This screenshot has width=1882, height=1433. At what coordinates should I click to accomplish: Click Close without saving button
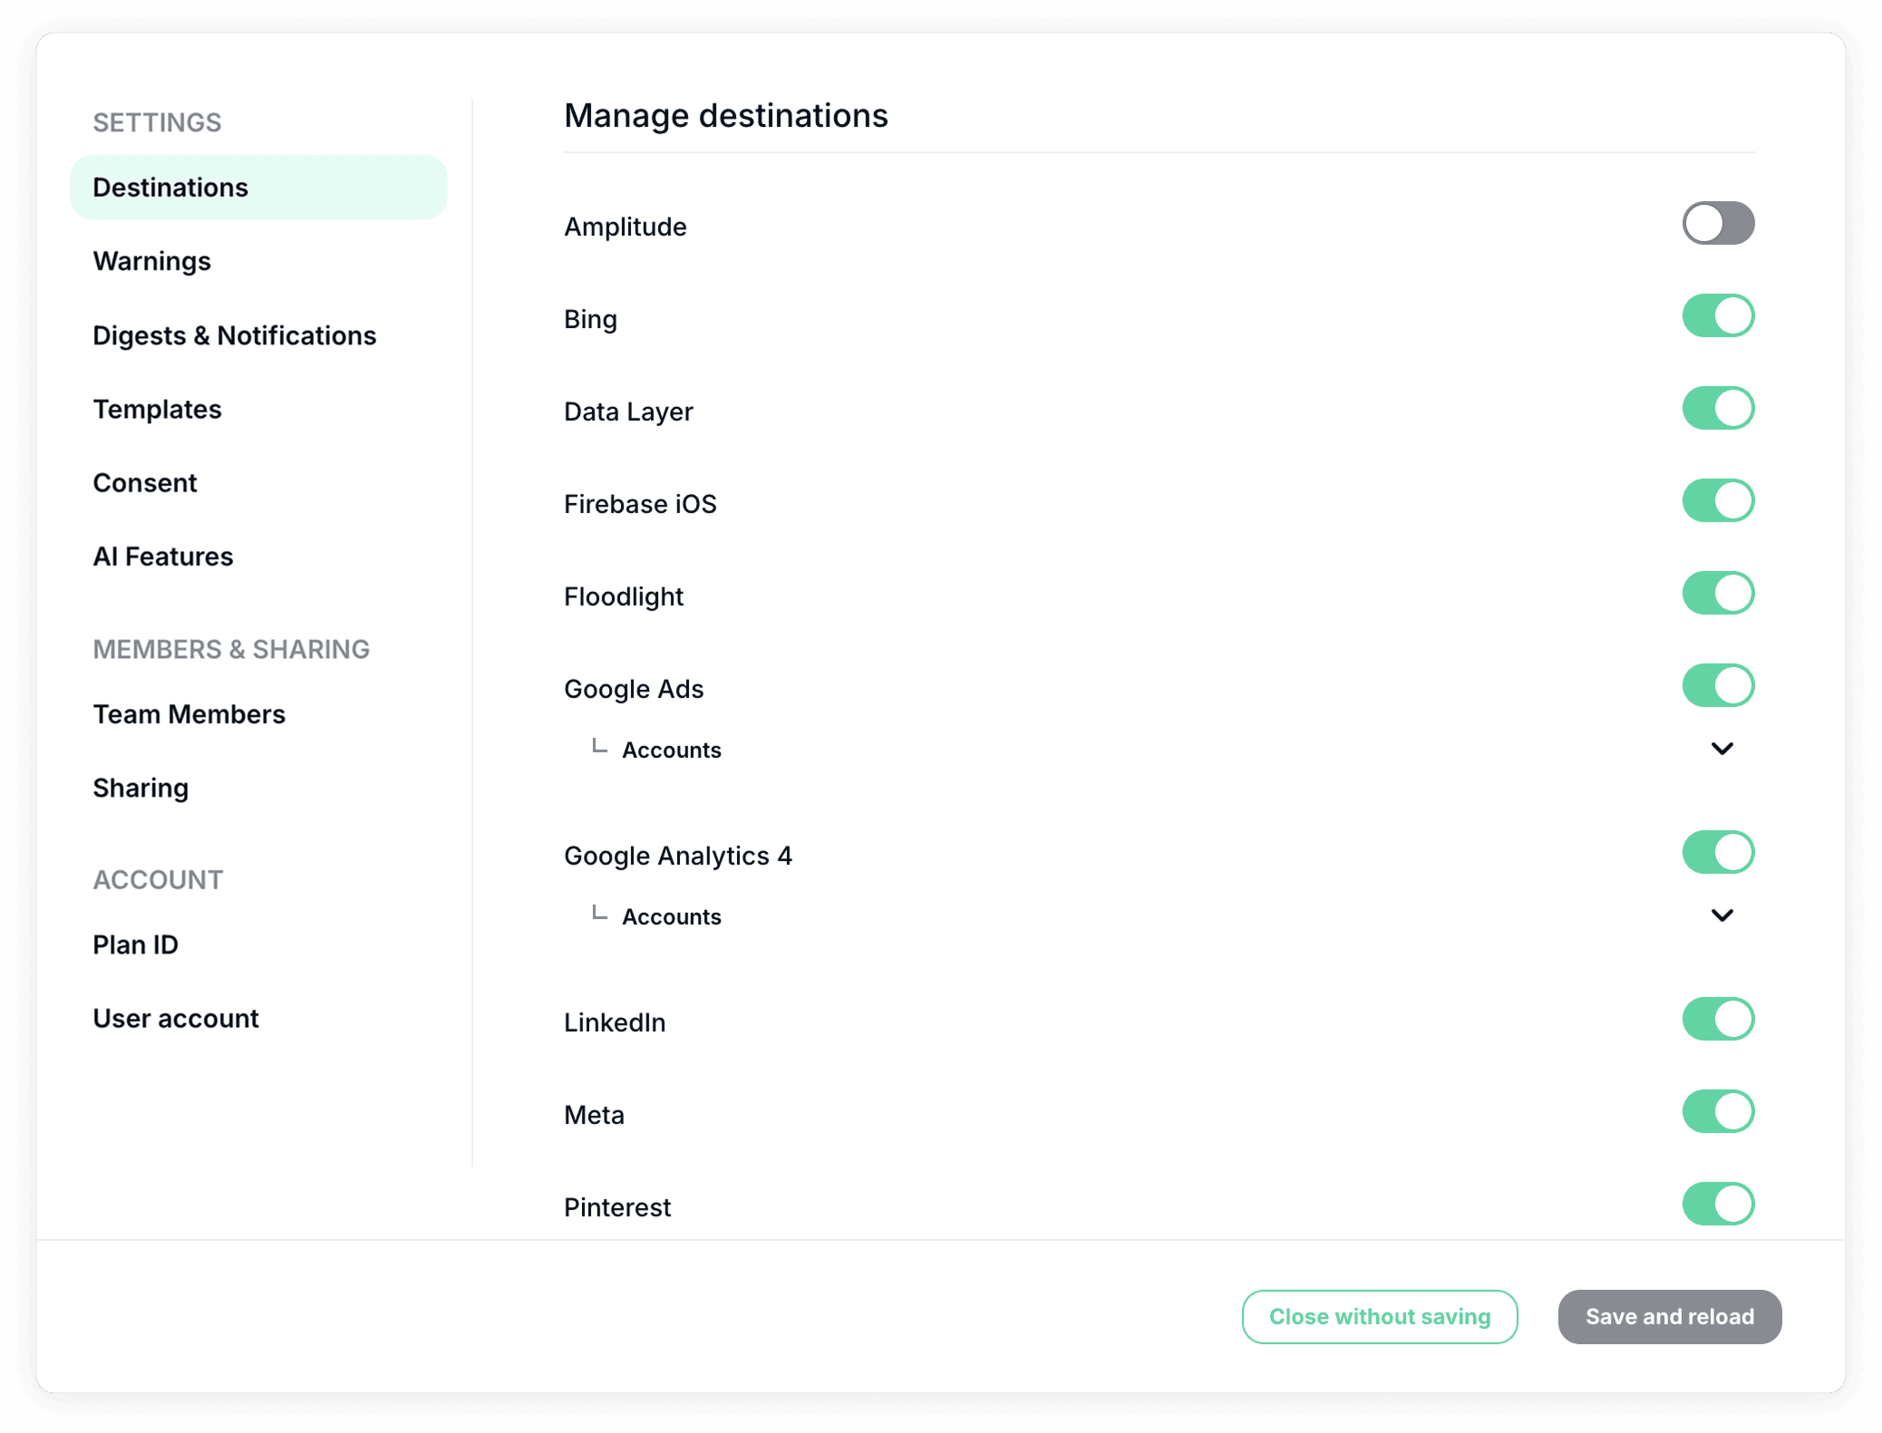pyautogui.click(x=1379, y=1317)
